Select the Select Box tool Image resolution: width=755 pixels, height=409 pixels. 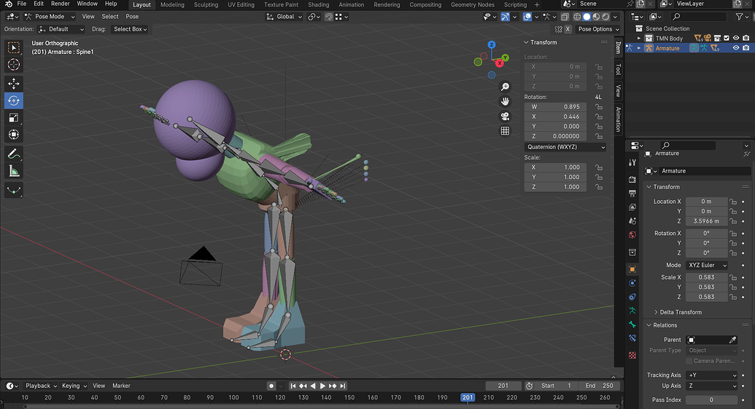(x=13, y=47)
